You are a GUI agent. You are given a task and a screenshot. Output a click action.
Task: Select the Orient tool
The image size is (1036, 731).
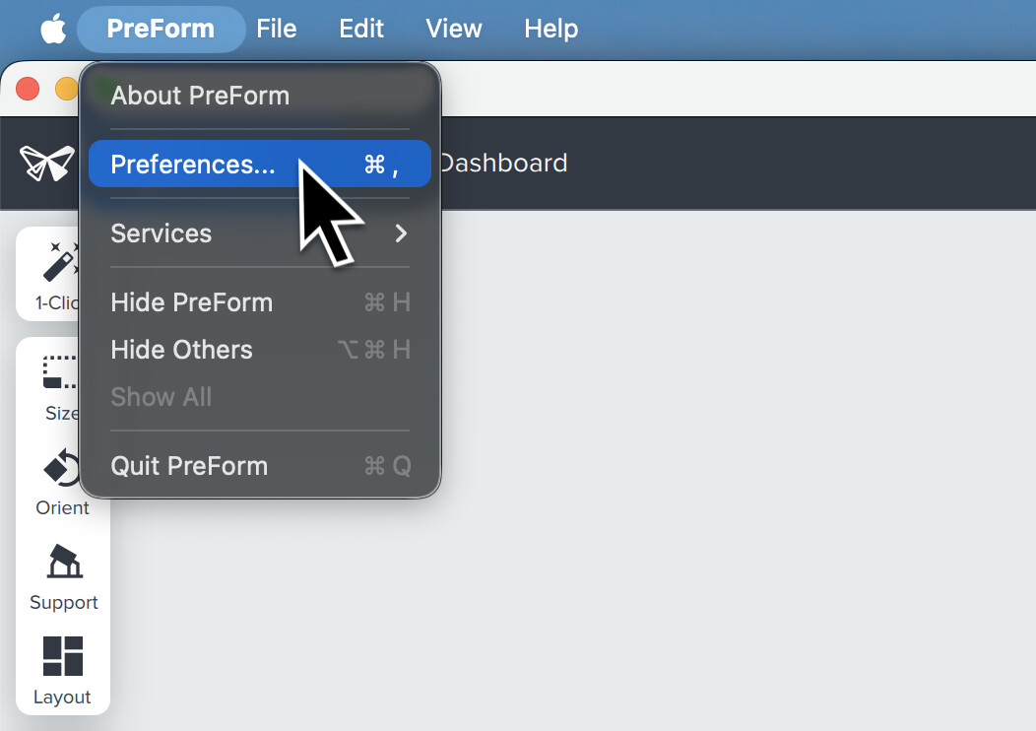62,481
